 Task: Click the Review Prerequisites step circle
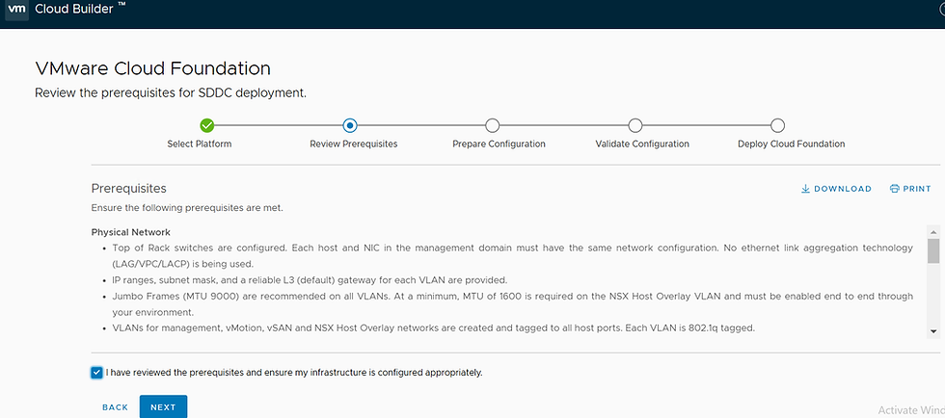click(350, 125)
